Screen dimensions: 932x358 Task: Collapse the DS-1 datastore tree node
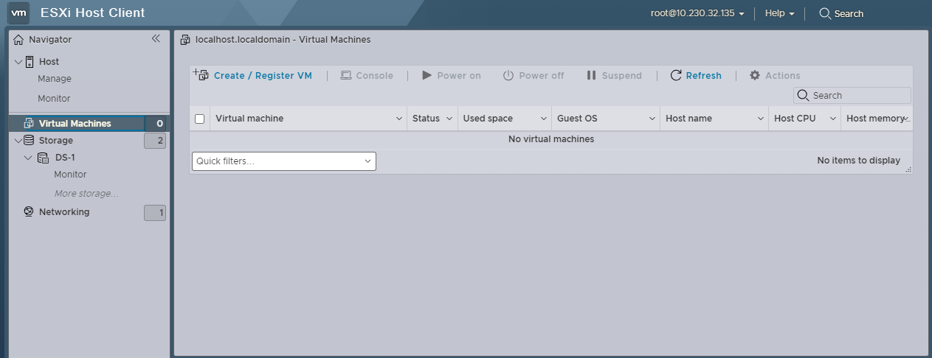click(28, 158)
